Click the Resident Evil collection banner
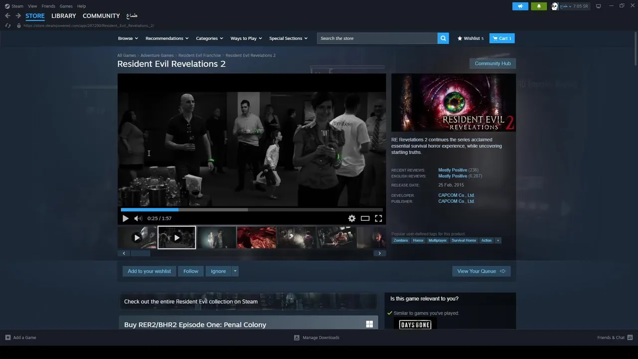638x359 pixels. (248, 301)
